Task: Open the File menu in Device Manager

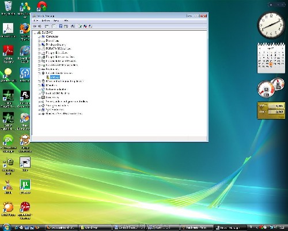Action: (x=36, y=20)
